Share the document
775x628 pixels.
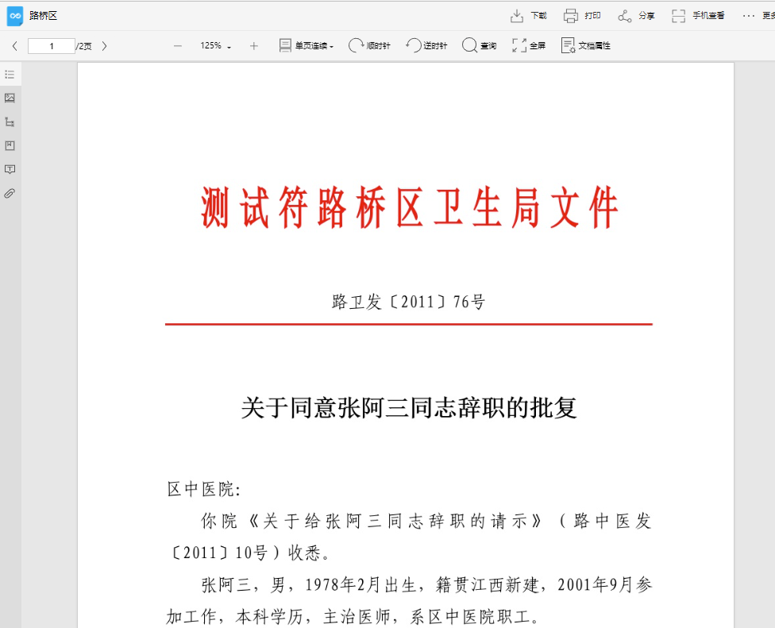coord(636,16)
